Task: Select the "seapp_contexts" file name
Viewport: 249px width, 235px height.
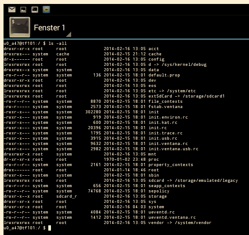Action: tap(167, 186)
